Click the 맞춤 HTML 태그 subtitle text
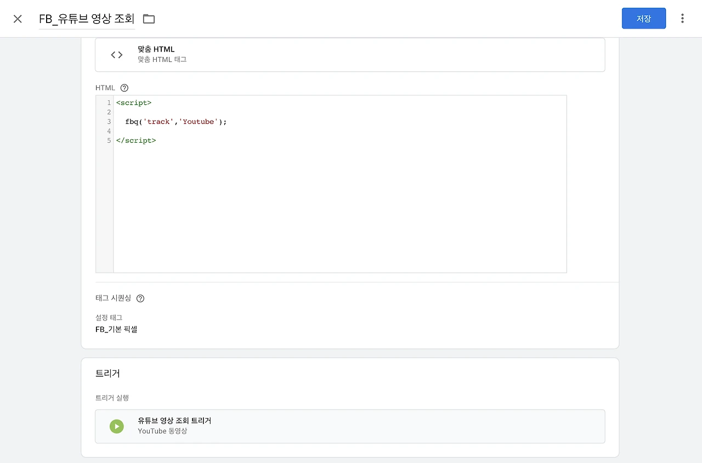The height and width of the screenshot is (463, 702). pos(162,59)
